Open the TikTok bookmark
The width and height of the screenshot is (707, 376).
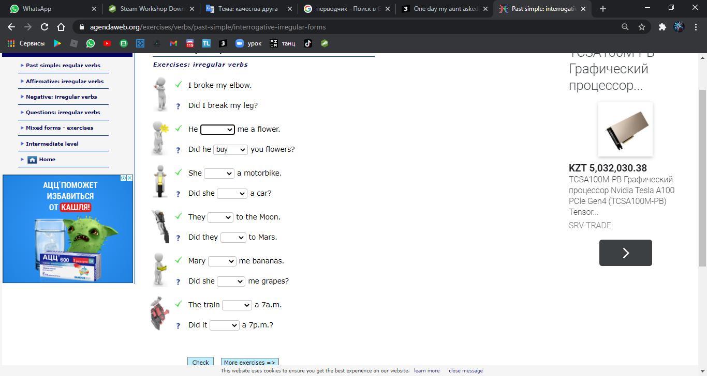click(x=308, y=43)
